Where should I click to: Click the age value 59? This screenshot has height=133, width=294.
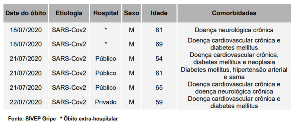pos(159,102)
